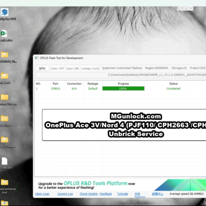Click the Open OFP toolbar item
This screenshot has height=206, width=206.
point(57,68)
